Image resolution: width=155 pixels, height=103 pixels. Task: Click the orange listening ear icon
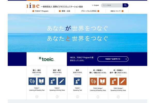click(x=94, y=81)
